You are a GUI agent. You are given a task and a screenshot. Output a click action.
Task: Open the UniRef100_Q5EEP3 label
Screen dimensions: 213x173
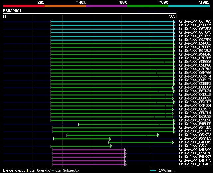click(x=195, y=84)
